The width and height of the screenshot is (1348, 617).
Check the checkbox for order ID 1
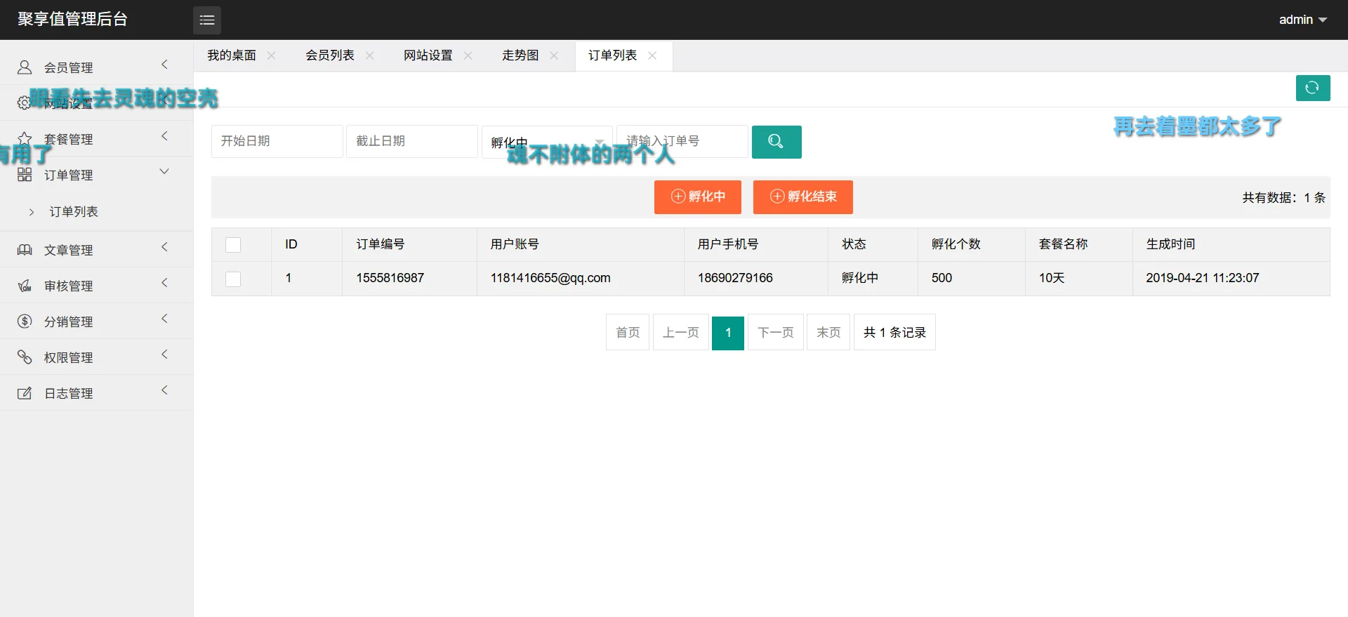pyautogui.click(x=233, y=279)
